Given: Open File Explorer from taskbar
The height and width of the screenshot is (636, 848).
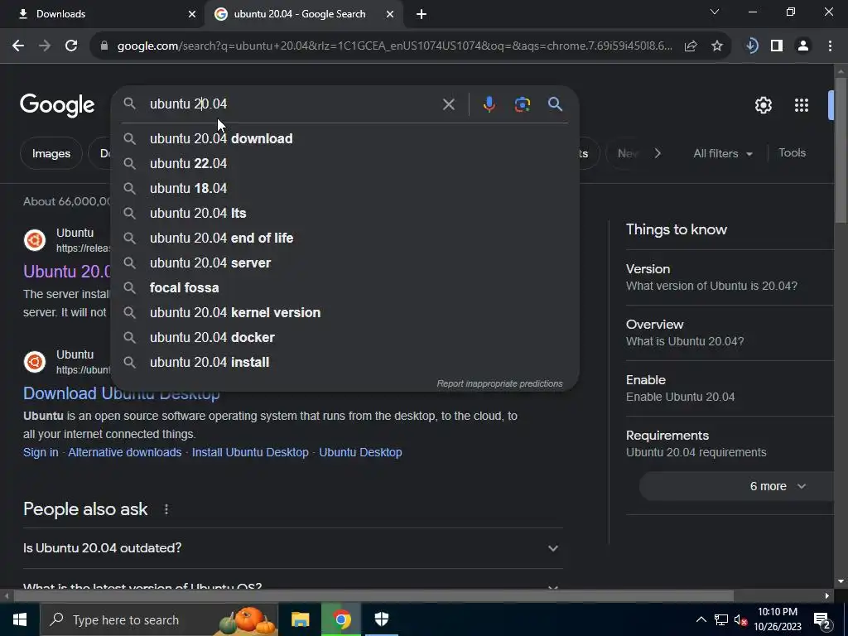Looking at the screenshot, I should [300, 619].
